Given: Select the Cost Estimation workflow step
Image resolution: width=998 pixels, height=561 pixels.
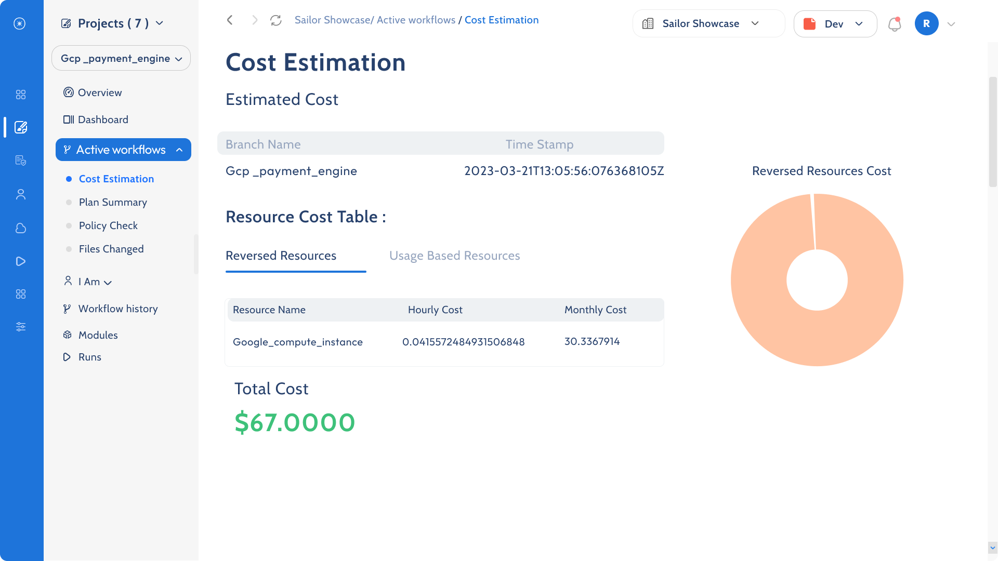Looking at the screenshot, I should 116,179.
